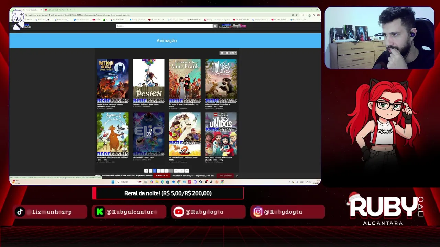Open the black TikTok taskbar icon

tap(211, 182)
